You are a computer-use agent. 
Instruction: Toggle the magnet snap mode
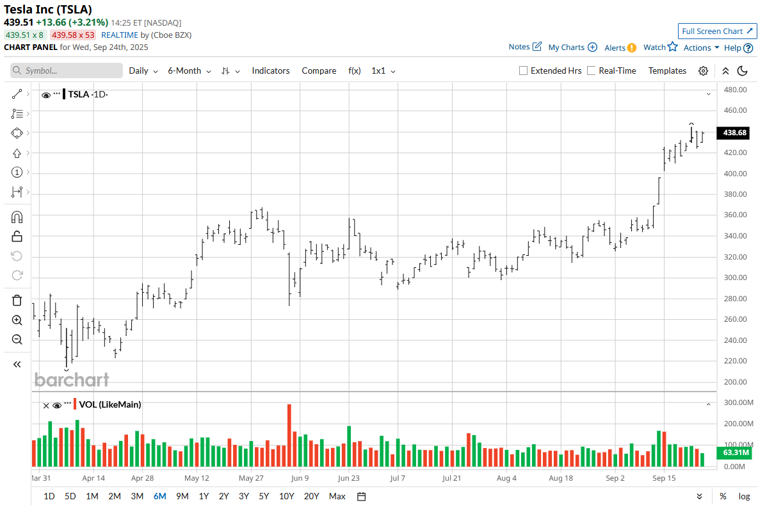click(17, 217)
